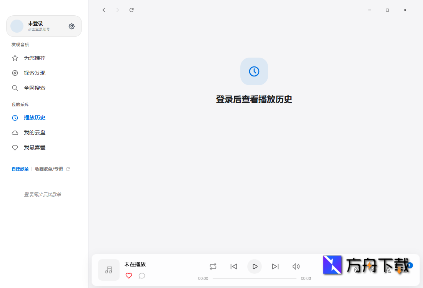This screenshot has height=288, width=423.
Task: Navigate back with the left chevron
Action: pyautogui.click(x=104, y=10)
